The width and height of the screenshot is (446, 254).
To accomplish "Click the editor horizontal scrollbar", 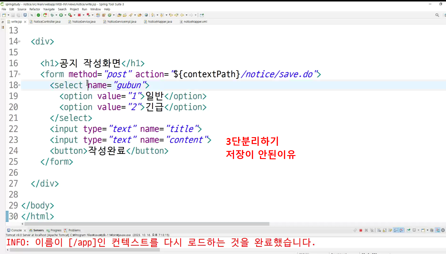I will pyautogui.click(x=147, y=224).
